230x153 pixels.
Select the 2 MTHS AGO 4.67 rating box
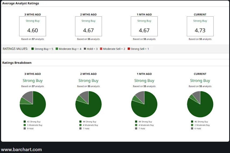[x=89, y=26]
